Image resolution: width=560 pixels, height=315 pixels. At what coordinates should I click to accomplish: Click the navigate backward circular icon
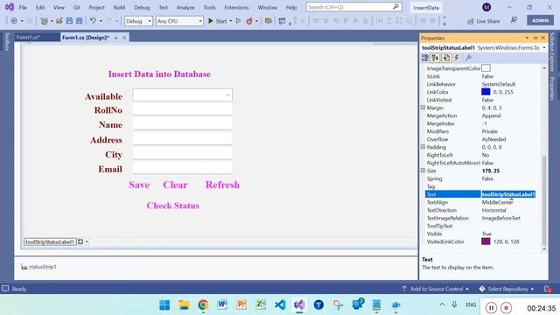coord(14,21)
